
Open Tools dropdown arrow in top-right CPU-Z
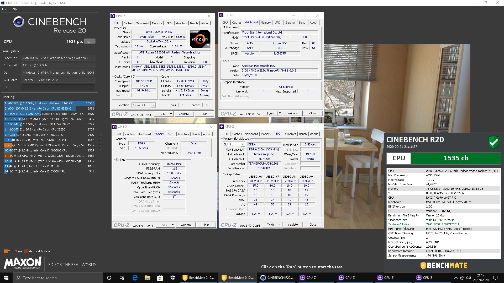280,113
